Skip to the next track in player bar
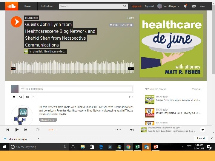215x161 pixels. click(x=26, y=130)
